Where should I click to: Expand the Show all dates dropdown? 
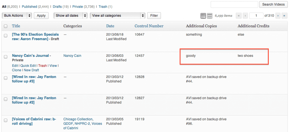point(70,16)
